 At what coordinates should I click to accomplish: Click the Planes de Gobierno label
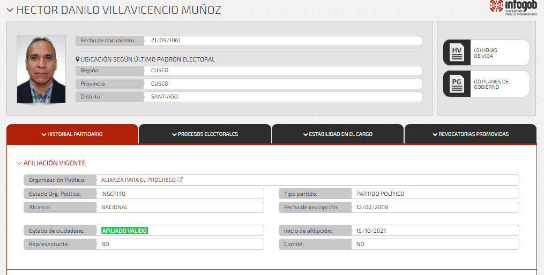click(x=491, y=85)
